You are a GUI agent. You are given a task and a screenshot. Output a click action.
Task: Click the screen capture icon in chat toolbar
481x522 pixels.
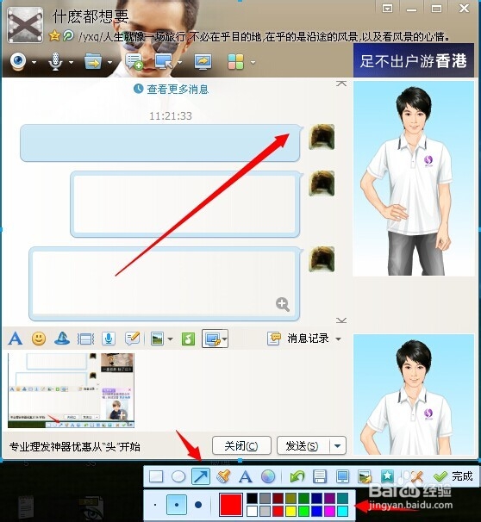coord(212,339)
